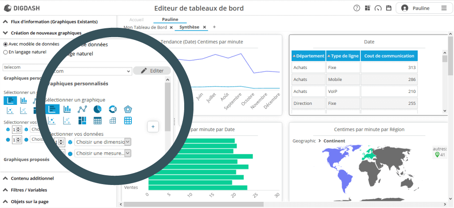The image size is (454, 208).
Task: Click the Direction cell in the table
Action: [x=308, y=103]
